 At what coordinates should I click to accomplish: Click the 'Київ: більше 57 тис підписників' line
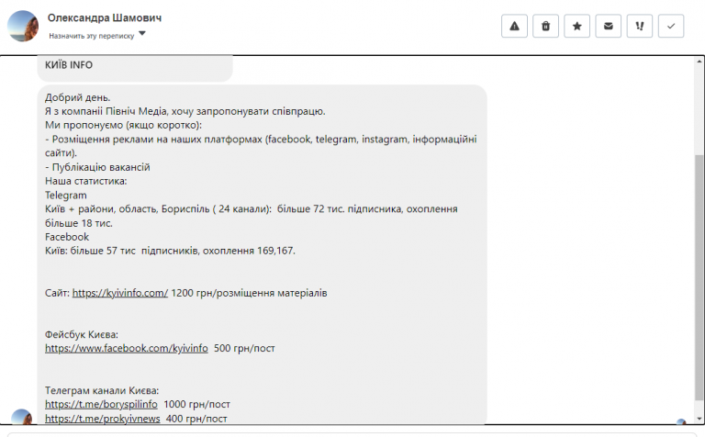coord(170,251)
